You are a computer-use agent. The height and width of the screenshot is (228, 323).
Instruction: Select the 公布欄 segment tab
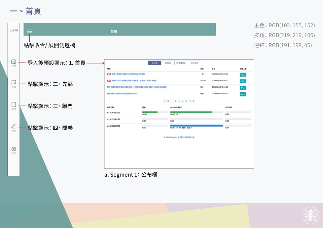[x=154, y=63]
